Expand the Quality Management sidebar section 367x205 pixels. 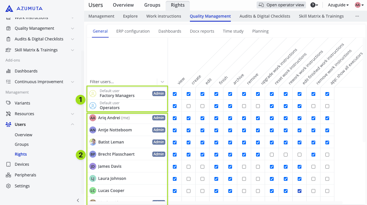tap(72, 28)
